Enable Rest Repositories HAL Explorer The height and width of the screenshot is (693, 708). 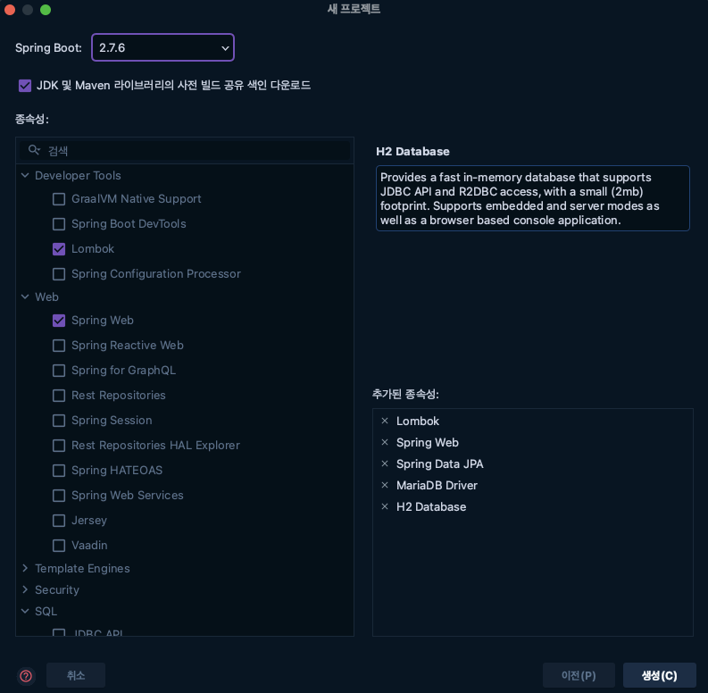[x=59, y=446]
